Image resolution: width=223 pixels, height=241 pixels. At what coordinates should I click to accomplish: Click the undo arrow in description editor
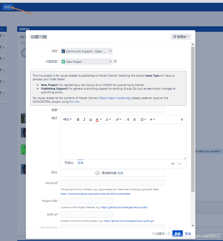click(173, 164)
